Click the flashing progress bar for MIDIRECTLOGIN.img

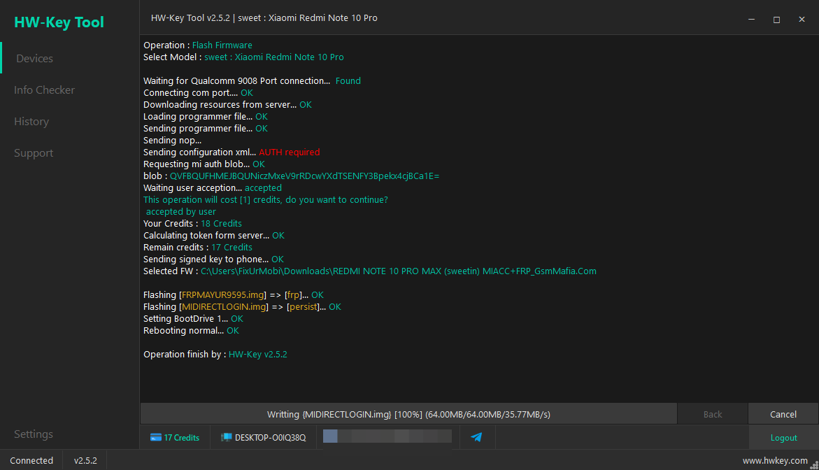[408, 414]
